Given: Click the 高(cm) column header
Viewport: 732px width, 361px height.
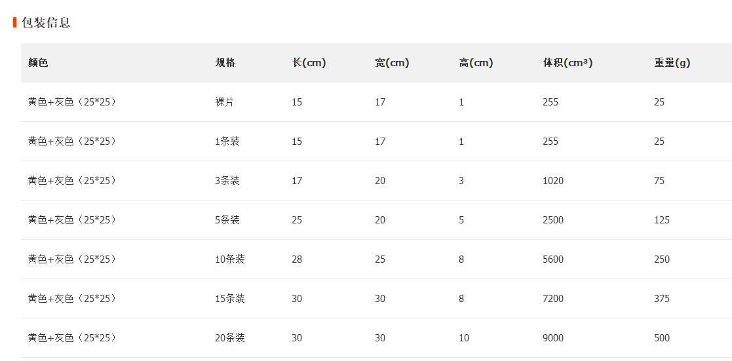Looking at the screenshot, I should 476,63.
